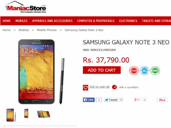Open the Mobiles menu
Viewport: 171px width, 128px height.
coord(21,21)
